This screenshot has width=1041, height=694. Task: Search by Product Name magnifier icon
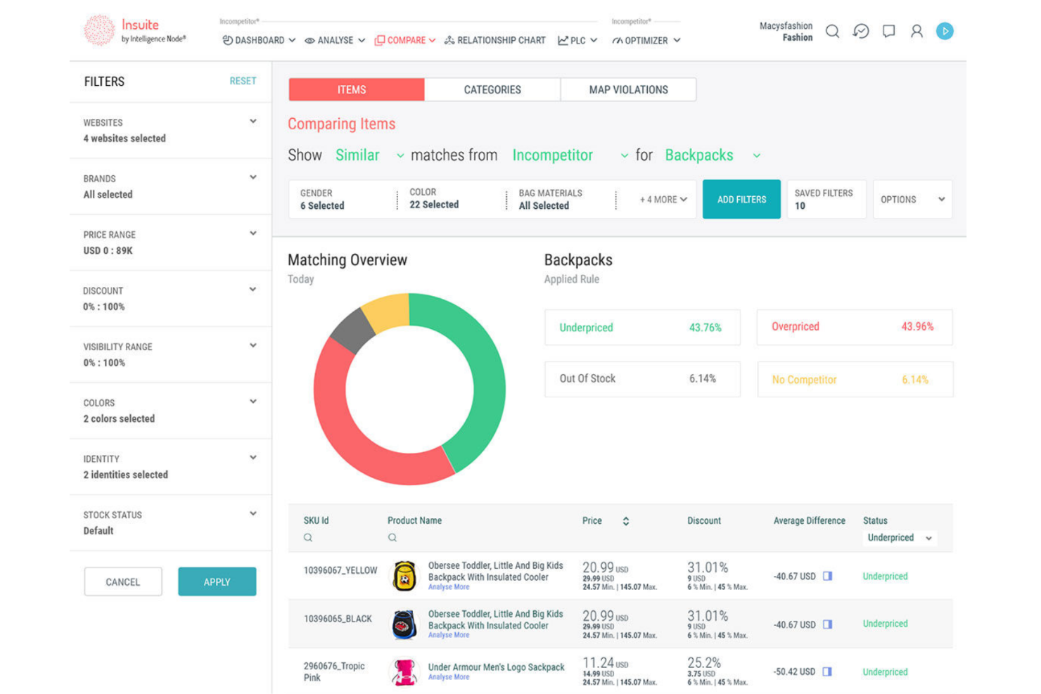point(392,537)
